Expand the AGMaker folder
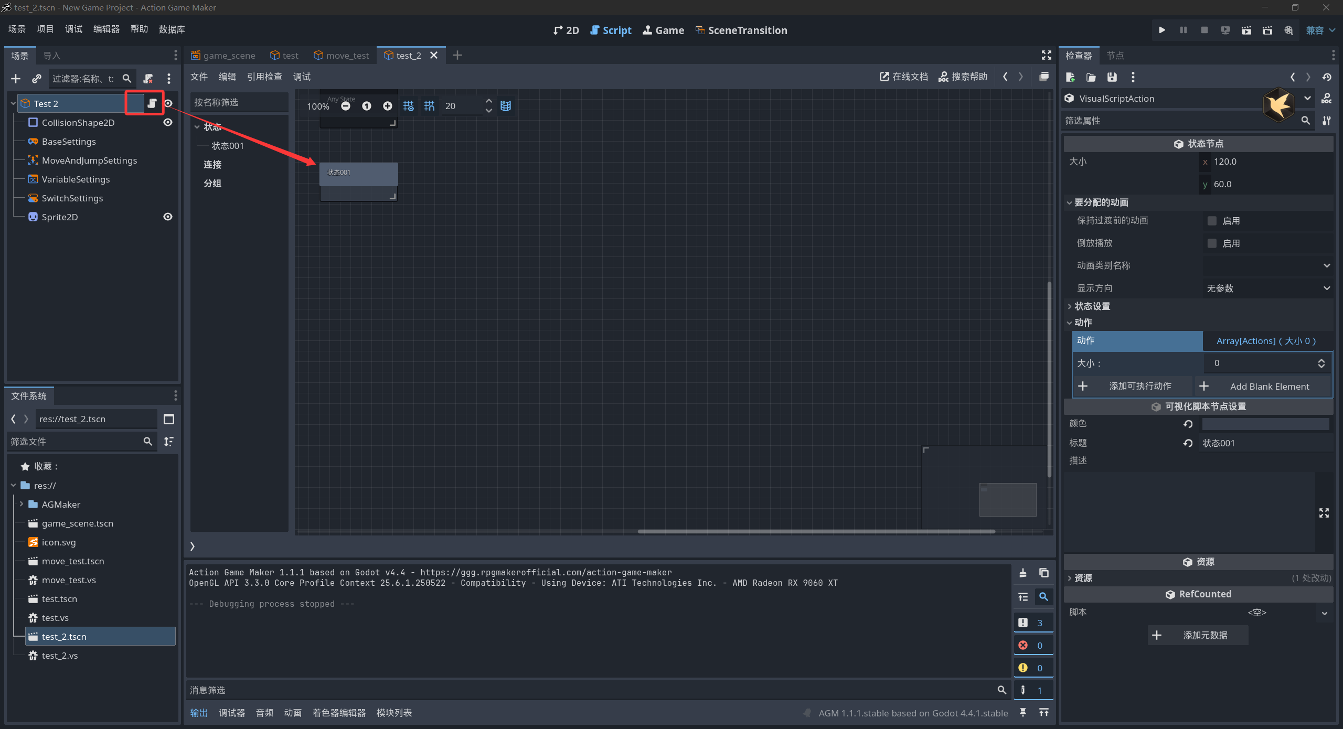The image size is (1343, 729). click(22, 504)
